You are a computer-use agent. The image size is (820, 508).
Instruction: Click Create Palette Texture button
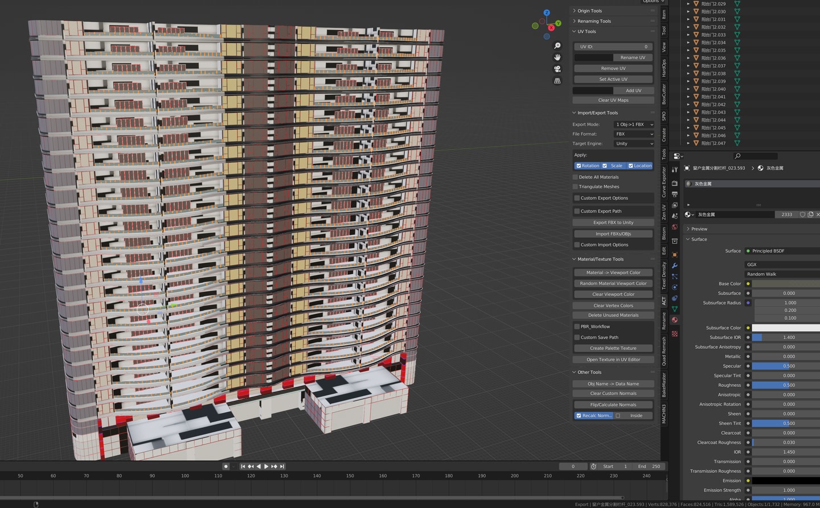coord(613,348)
